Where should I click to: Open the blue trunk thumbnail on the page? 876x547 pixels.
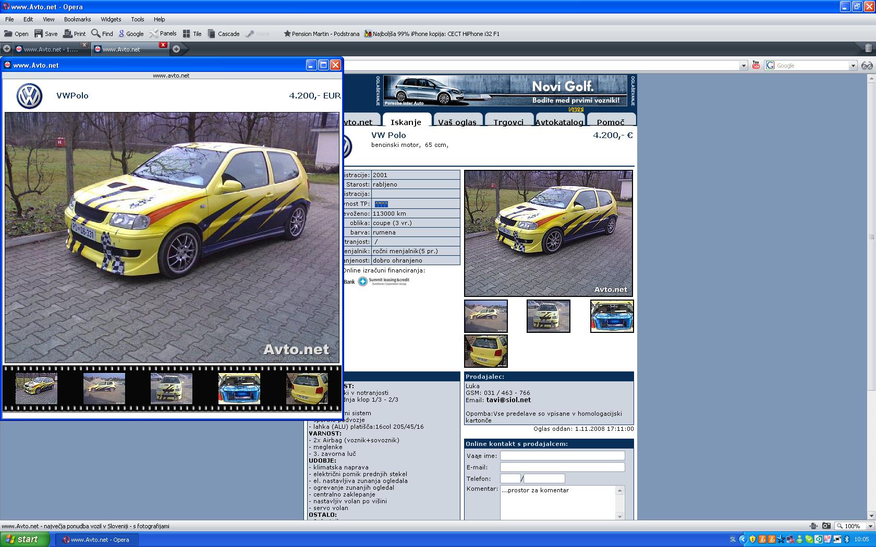coord(612,316)
